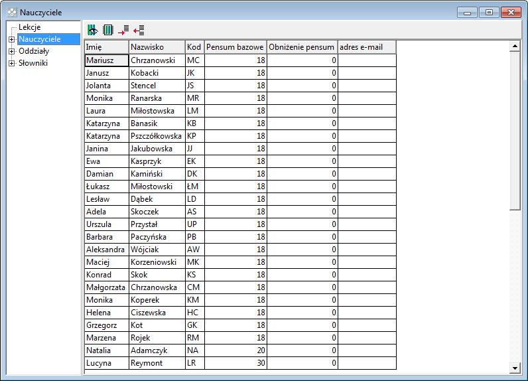This screenshot has width=528, height=381.
Task: Select the cell Damian
Action: click(x=106, y=174)
